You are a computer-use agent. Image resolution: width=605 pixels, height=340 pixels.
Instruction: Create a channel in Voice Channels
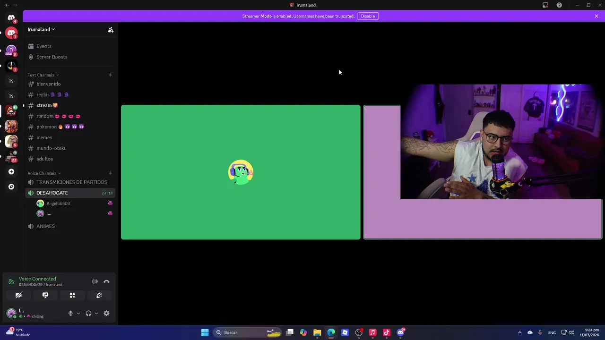pos(110,173)
